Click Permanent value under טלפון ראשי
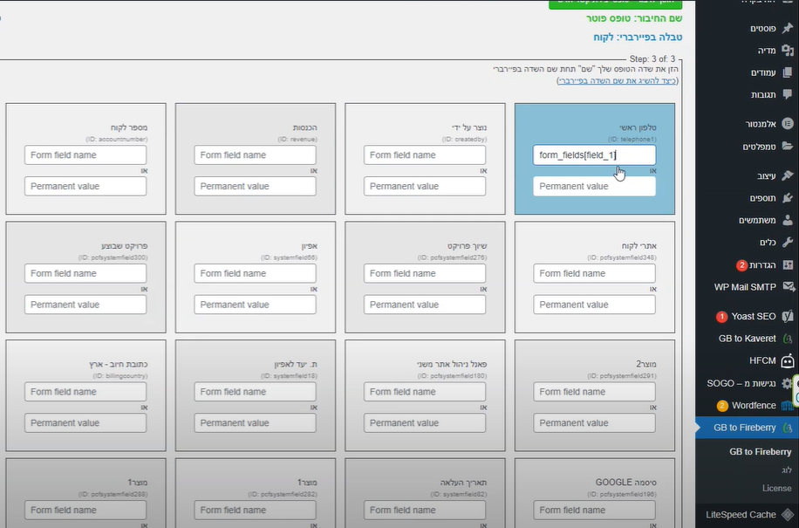 click(x=594, y=187)
